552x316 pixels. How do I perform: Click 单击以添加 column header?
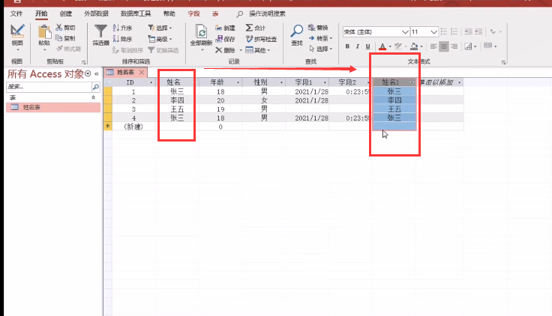[439, 82]
